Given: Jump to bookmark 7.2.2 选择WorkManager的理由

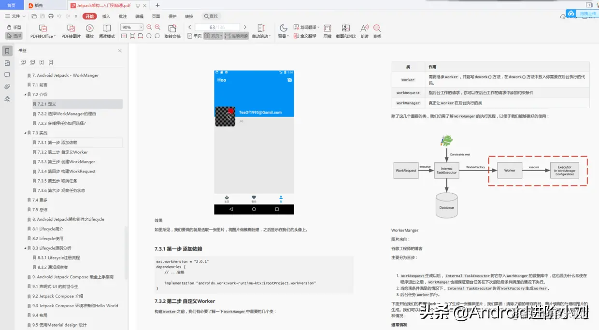Looking at the screenshot, I should (67, 114).
